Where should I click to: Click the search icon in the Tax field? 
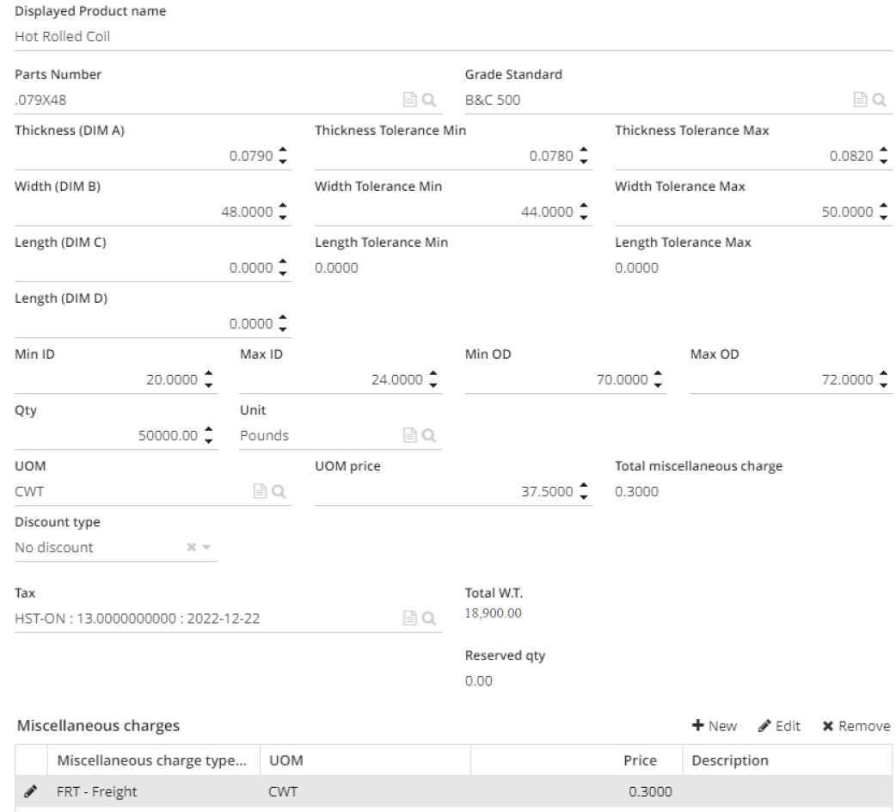[427, 618]
